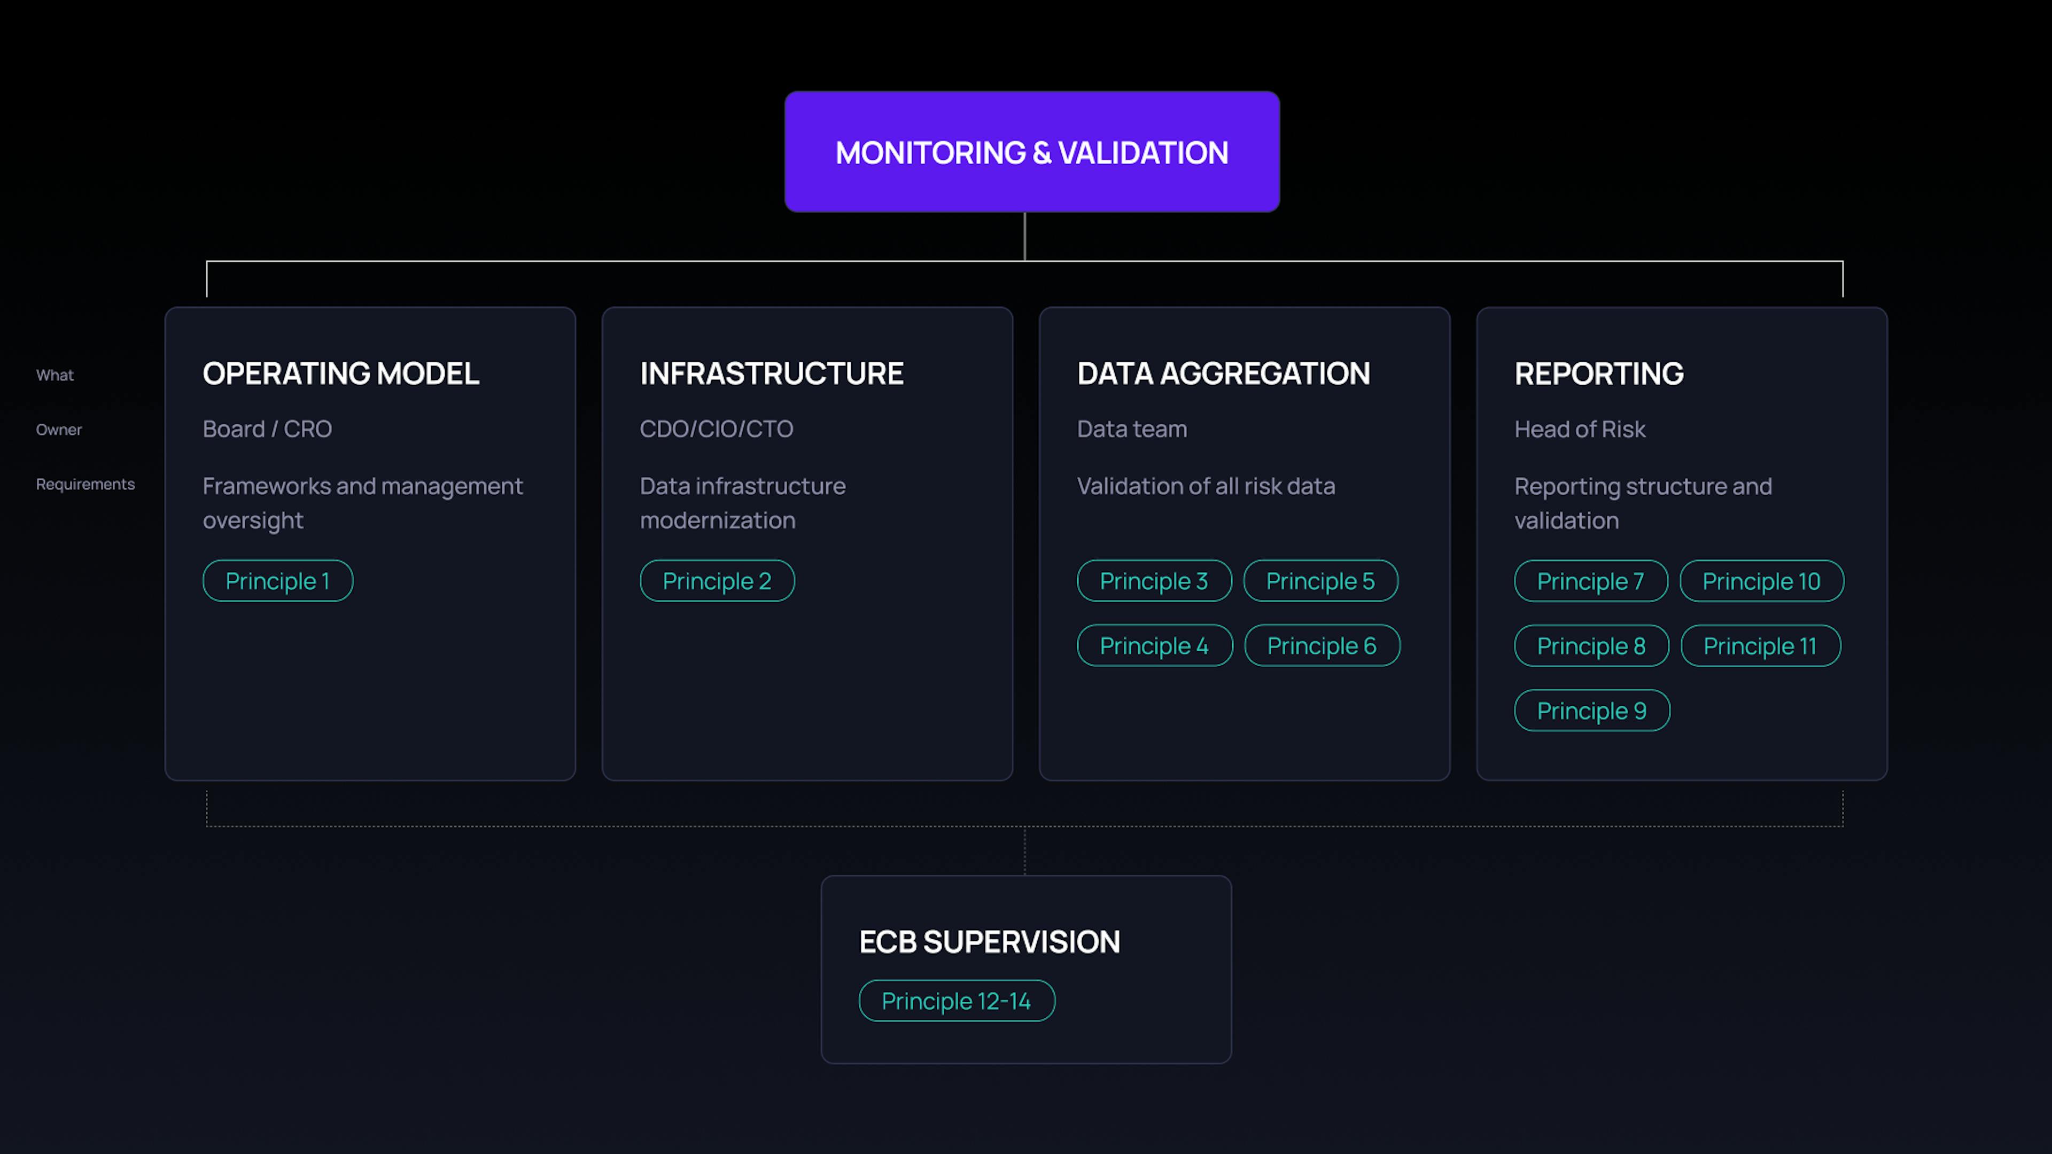Click the Infrastructure card heading
Screen dimensions: 2052x1154
click(x=771, y=373)
